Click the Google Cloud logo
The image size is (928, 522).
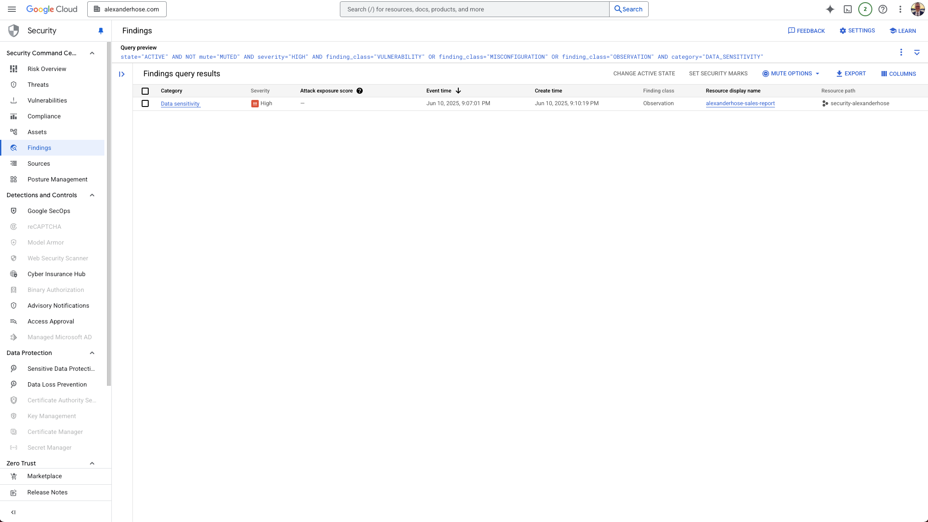click(52, 9)
